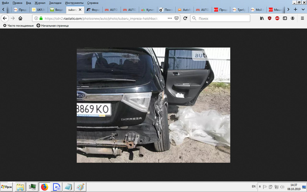Click the browser Back arrow button

pos(5,18)
